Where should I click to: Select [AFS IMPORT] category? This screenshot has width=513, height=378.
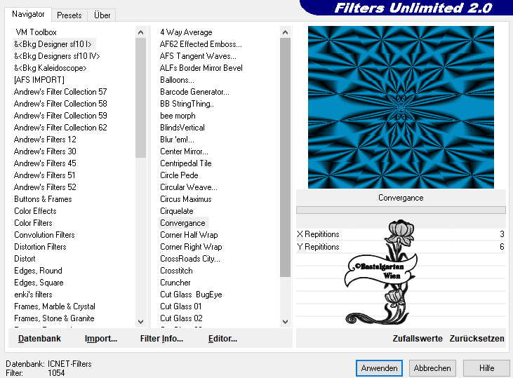coord(39,80)
